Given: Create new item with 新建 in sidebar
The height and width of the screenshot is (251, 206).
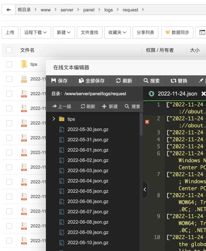Looking at the screenshot, I should click(x=110, y=106).
